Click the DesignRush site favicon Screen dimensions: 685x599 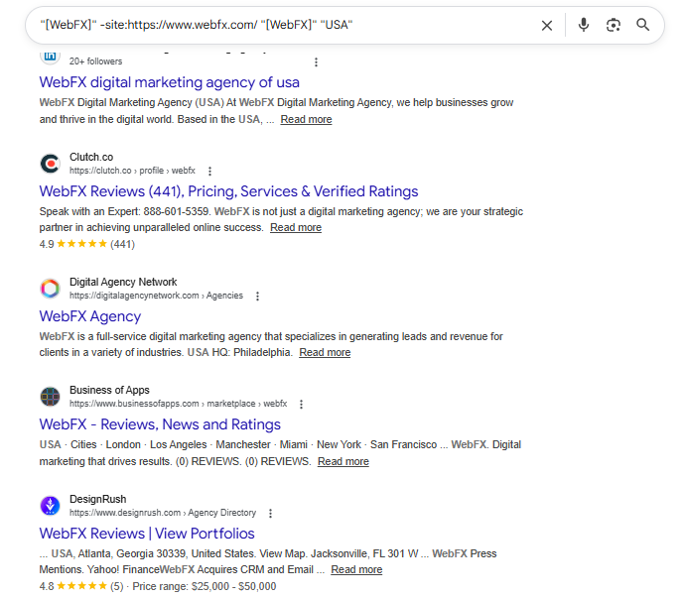pyautogui.click(x=50, y=506)
